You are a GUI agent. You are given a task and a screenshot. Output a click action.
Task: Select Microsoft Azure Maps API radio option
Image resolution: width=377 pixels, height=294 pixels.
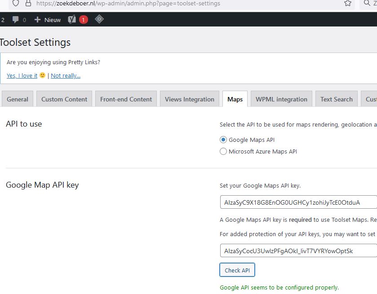(223, 151)
